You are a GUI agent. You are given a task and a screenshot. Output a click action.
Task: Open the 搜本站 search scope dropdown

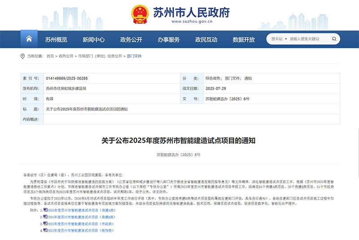(x=279, y=39)
